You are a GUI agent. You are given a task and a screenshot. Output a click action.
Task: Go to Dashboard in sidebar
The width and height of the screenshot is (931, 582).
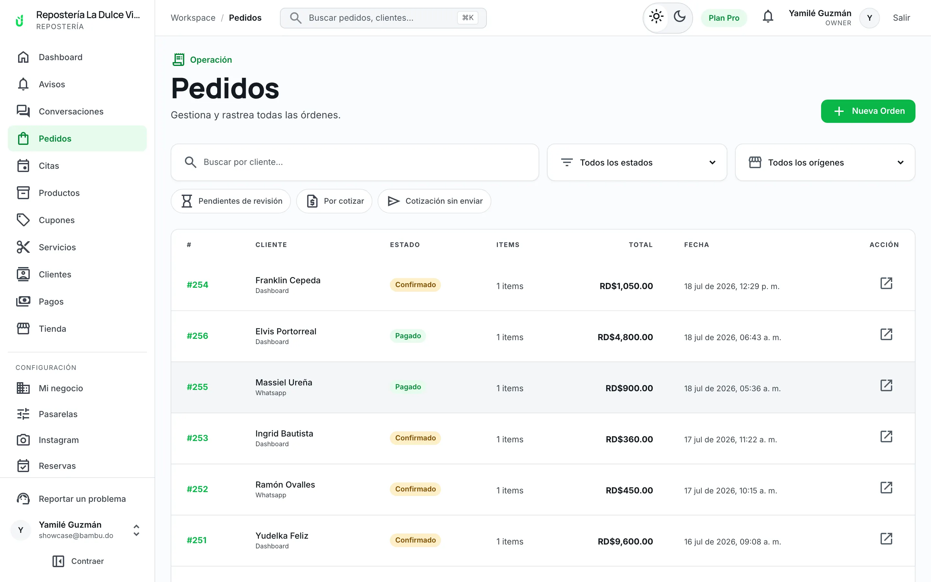pos(77,57)
